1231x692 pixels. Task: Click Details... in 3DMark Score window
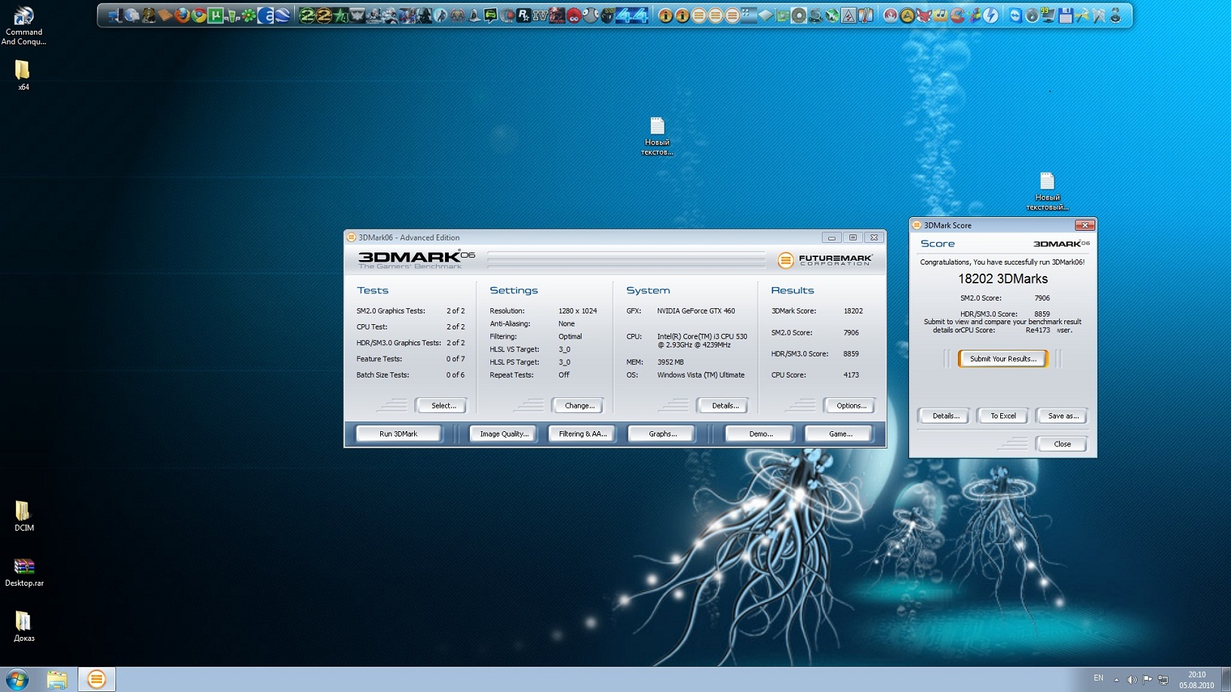944,415
